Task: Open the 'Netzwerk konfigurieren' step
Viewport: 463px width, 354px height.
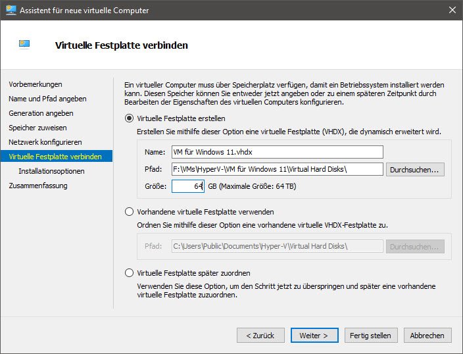Action: 45,142
